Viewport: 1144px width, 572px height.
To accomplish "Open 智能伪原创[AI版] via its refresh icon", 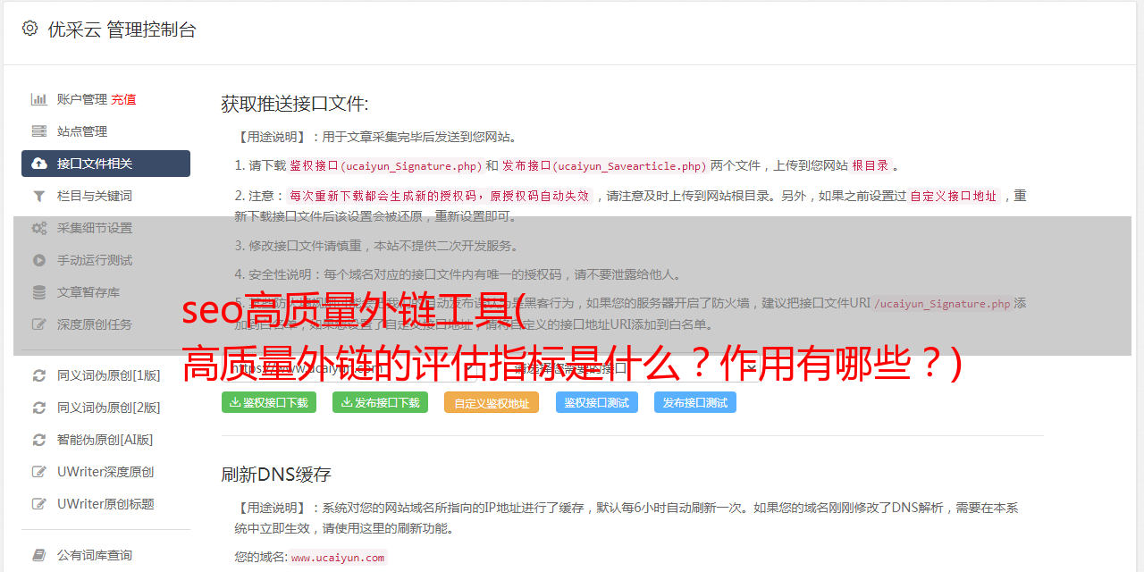I will point(39,440).
